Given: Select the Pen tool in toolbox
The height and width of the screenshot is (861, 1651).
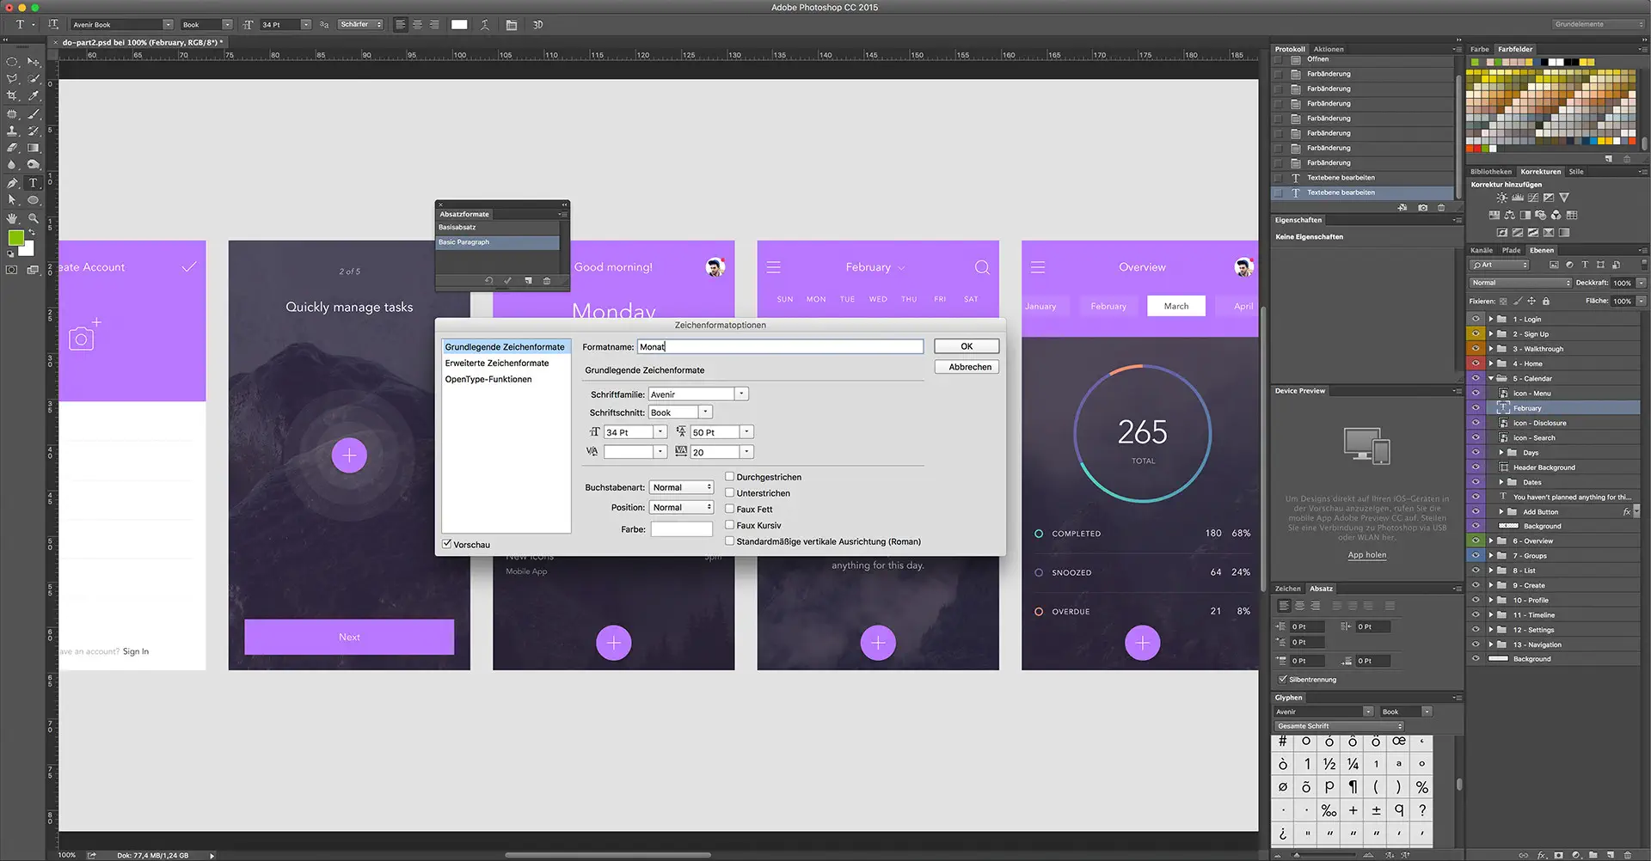Looking at the screenshot, I should point(12,183).
